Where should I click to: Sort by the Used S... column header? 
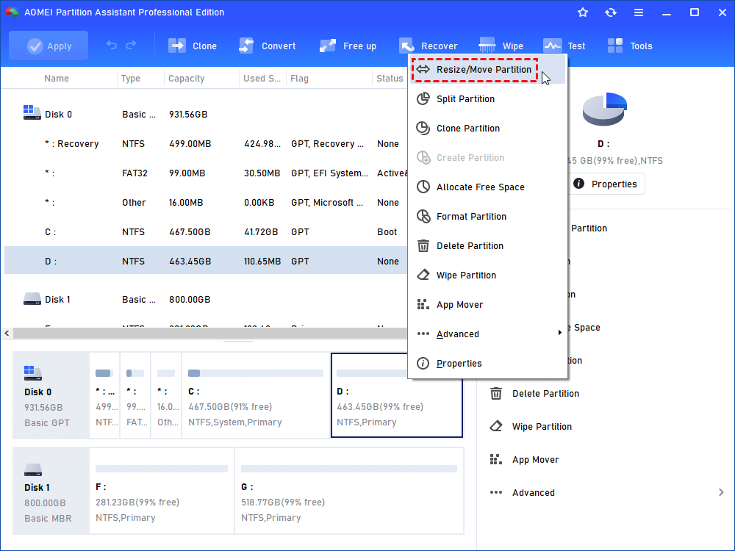262,79
